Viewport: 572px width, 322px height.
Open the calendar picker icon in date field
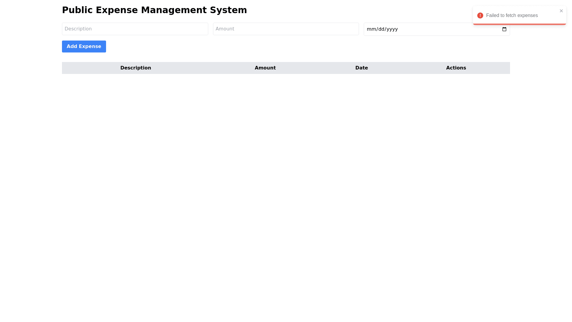tap(504, 29)
